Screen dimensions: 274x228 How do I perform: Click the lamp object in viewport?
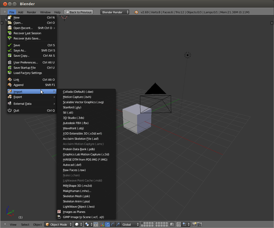[x=187, y=55]
